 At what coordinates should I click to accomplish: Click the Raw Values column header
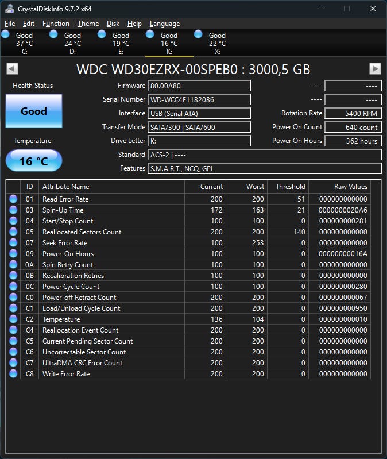pos(339,187)
